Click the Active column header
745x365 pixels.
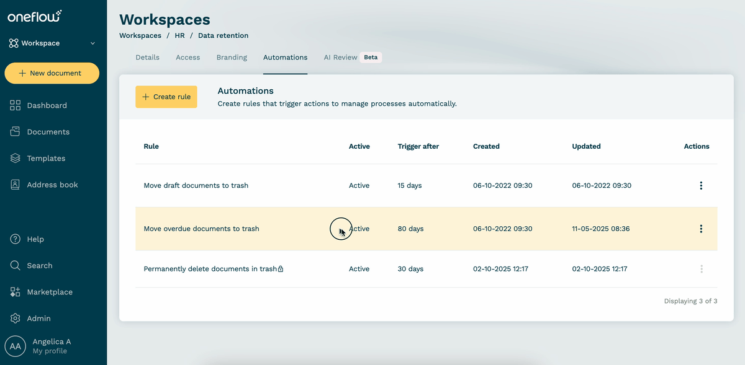(359, 147)
